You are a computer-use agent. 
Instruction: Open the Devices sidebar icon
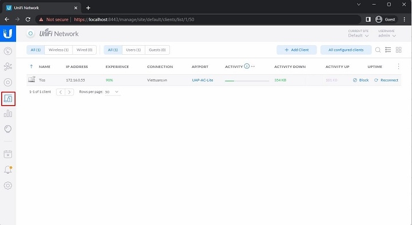click(8, 82)
